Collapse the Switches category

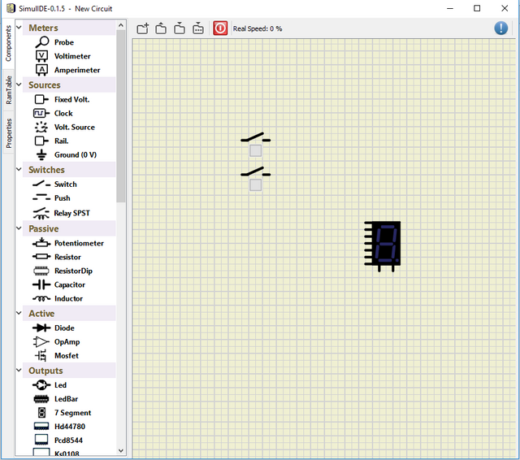coord(19,169)
